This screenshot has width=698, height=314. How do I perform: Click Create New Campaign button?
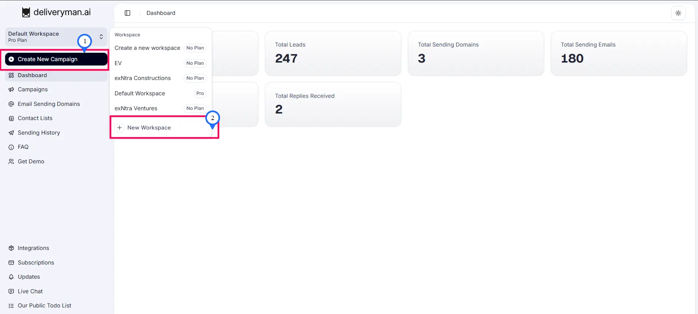[56, 59]
